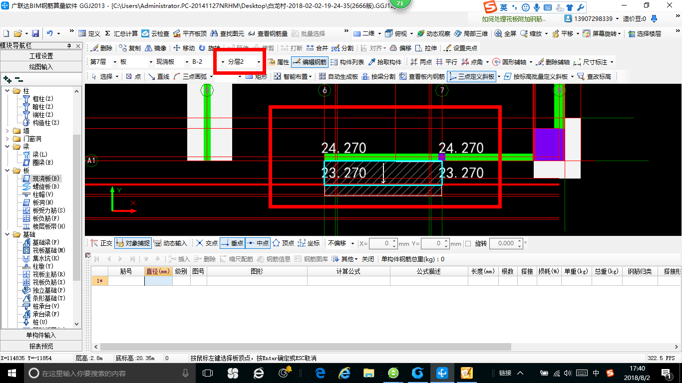682x383 pixels.
Task: Open the 分层2 layer dropdown
Action: pos(259,62)
